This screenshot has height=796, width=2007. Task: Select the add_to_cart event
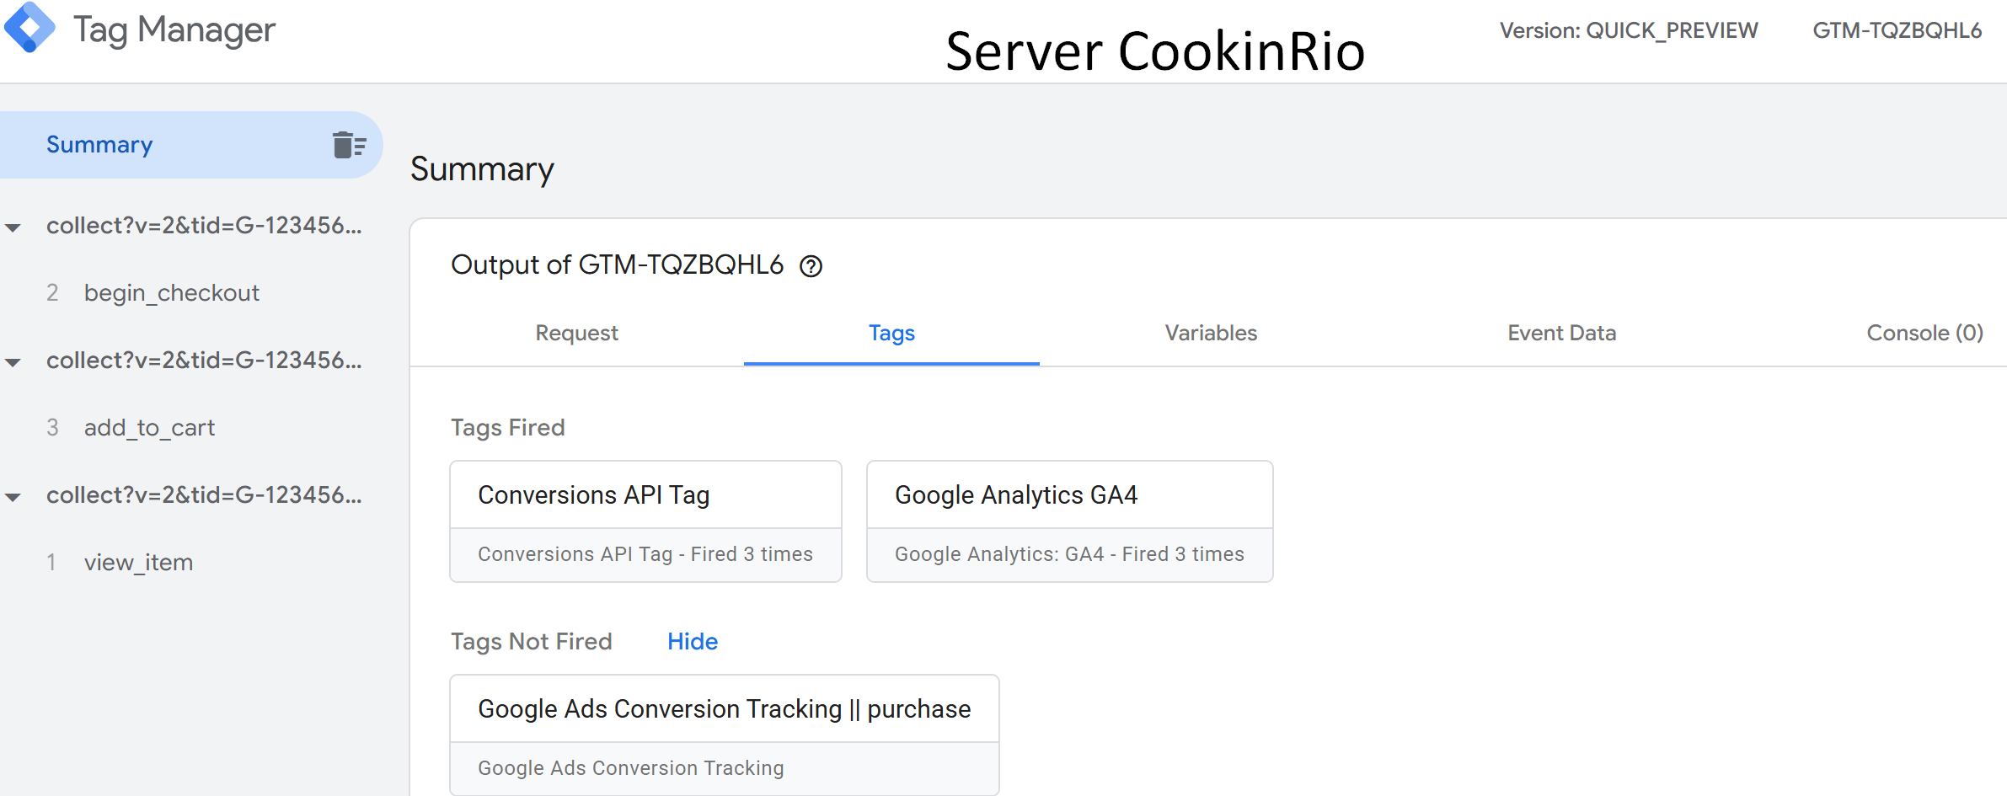pyautogui.click(x=149, y=428)
